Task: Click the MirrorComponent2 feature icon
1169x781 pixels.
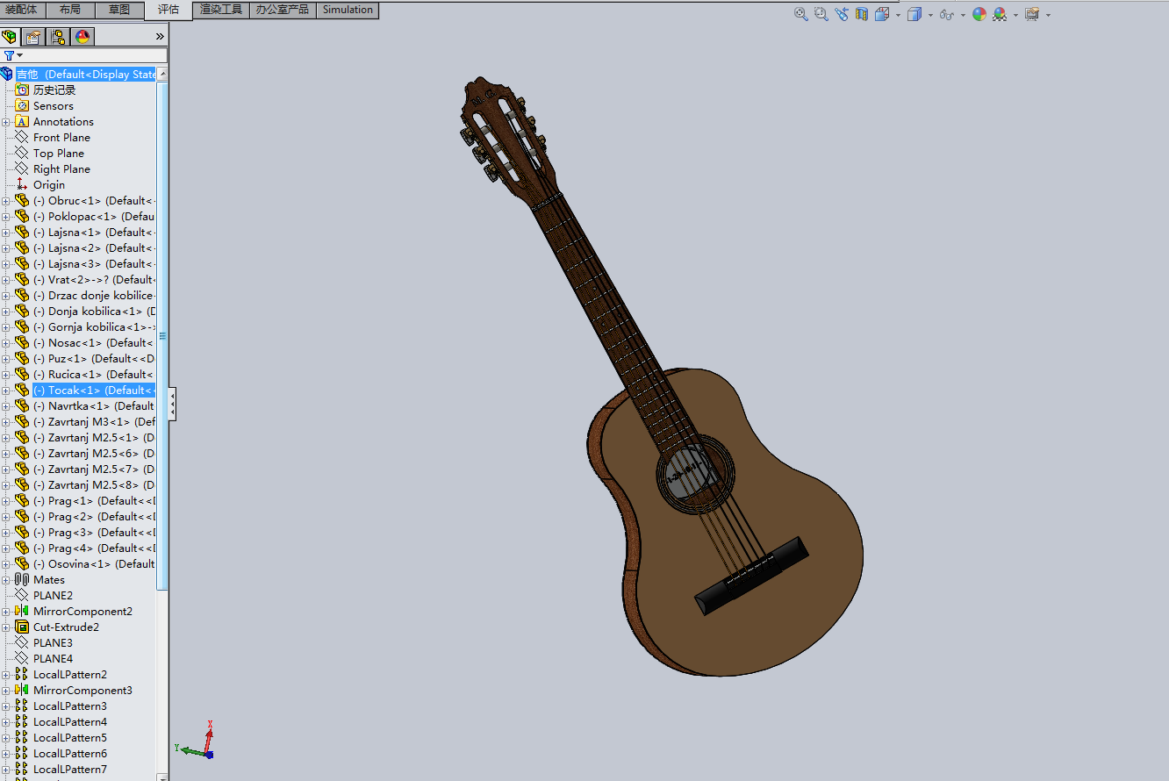Action: point(22,612)
